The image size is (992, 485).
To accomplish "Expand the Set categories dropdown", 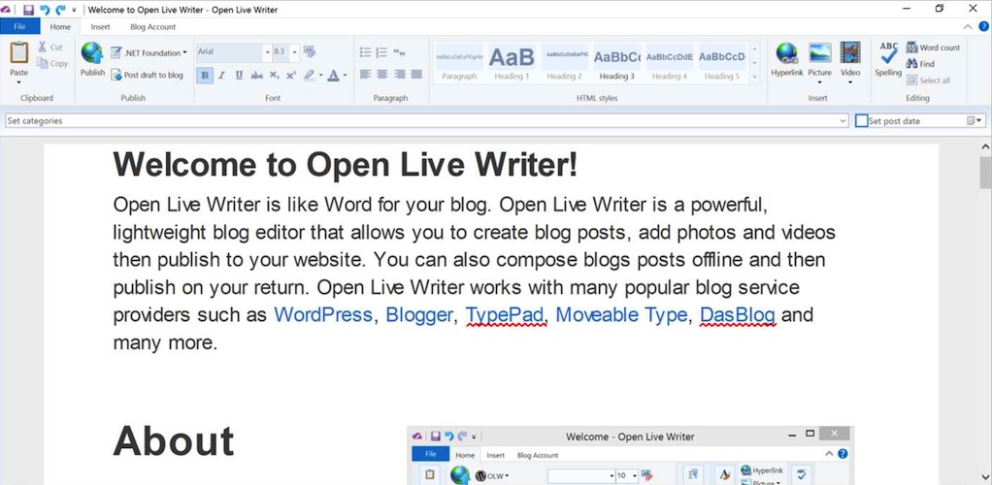I will tap(843, 121).
